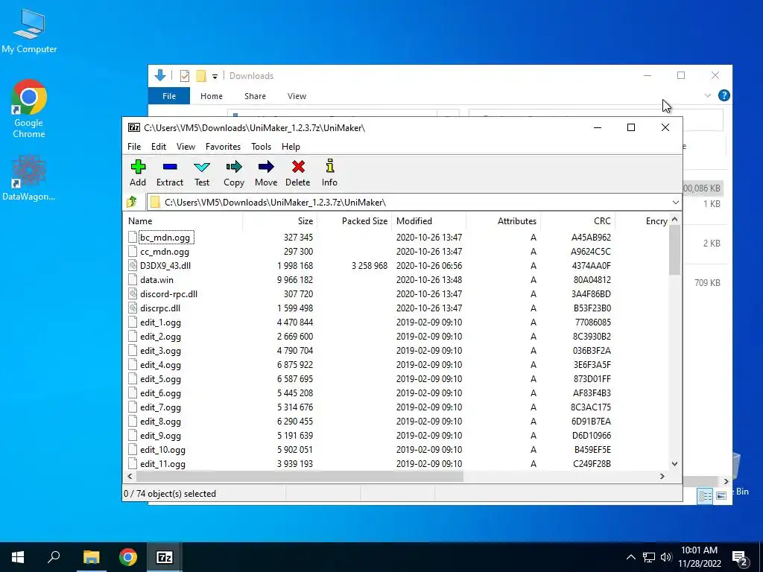Select the file edit_1.ogg
The image size is (763, 572).
coord(161,322)
